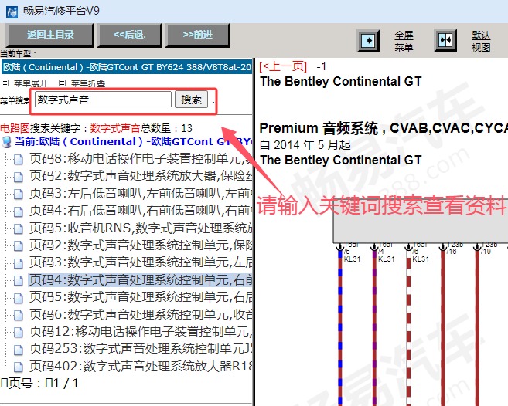The width and height of the screenshot is (508, 406).
Task: Click document icon of 页码8 row
Action: pos(18,160)
